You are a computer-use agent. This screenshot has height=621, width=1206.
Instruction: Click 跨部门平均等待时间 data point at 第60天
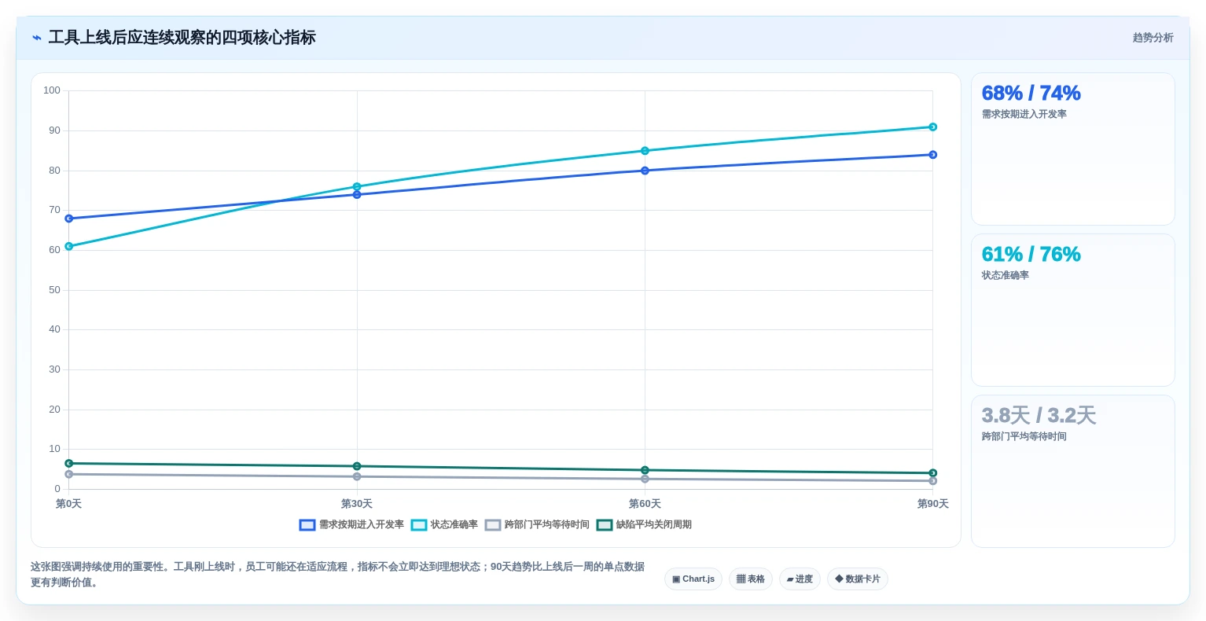(645, 479)
